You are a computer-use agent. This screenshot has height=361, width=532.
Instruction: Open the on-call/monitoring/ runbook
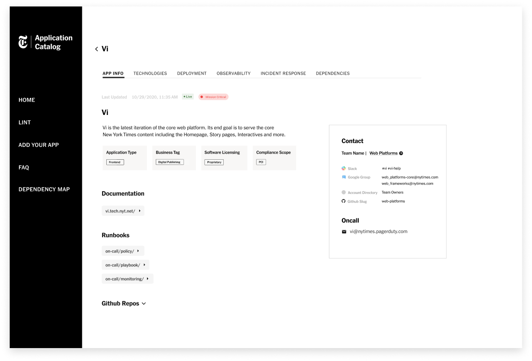[128, 279]
